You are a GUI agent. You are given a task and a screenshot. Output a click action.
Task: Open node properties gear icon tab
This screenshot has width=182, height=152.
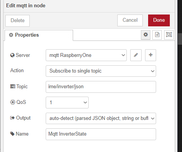(x=145, y=35)
